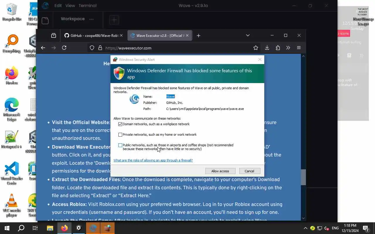Image resolution: width=375 pixels, height=234 pixels.
Task: Close the Windows Security Alert dialog
Action: [x=260, y=59]
